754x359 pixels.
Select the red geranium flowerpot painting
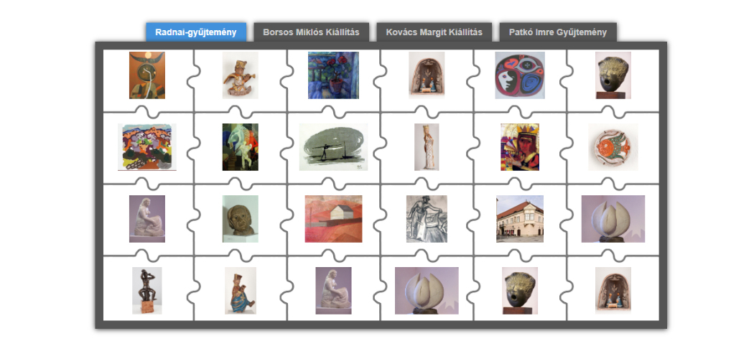333,75
